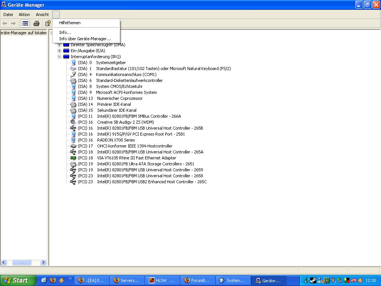This screenshot has width=381, height=286.
Task: Click the Internet Explorer quick launch icon
Action: (x=44, y=280)
